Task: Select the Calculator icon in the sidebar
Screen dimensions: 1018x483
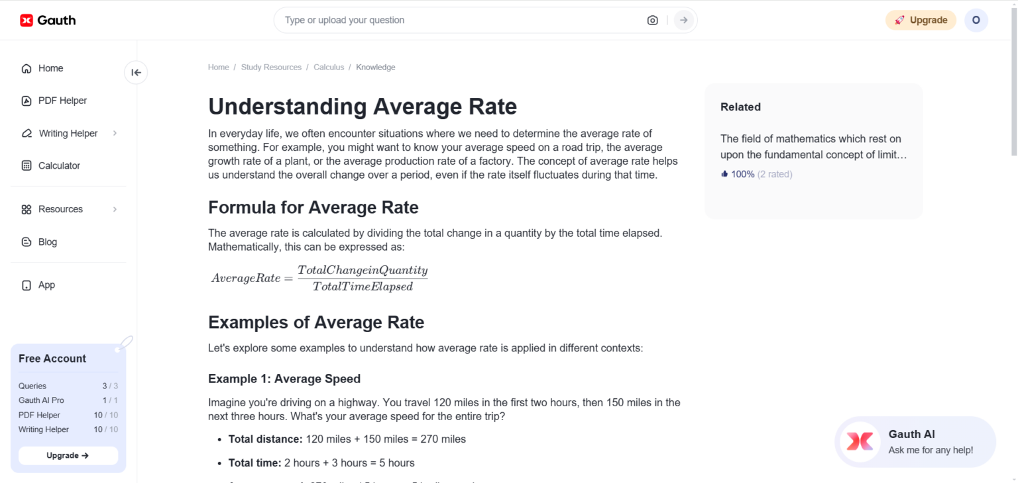Action: point(26,165)
